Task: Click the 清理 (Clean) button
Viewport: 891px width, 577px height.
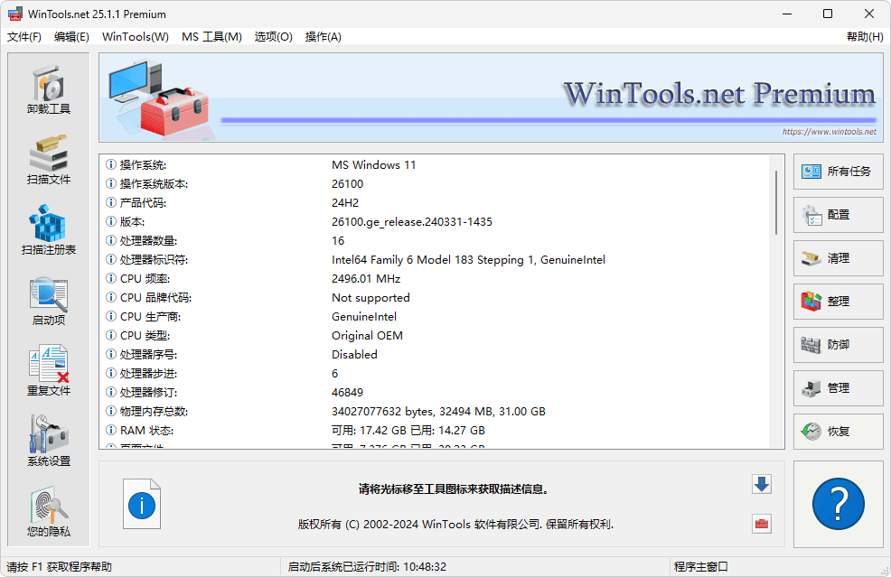Action: [839, 258]
